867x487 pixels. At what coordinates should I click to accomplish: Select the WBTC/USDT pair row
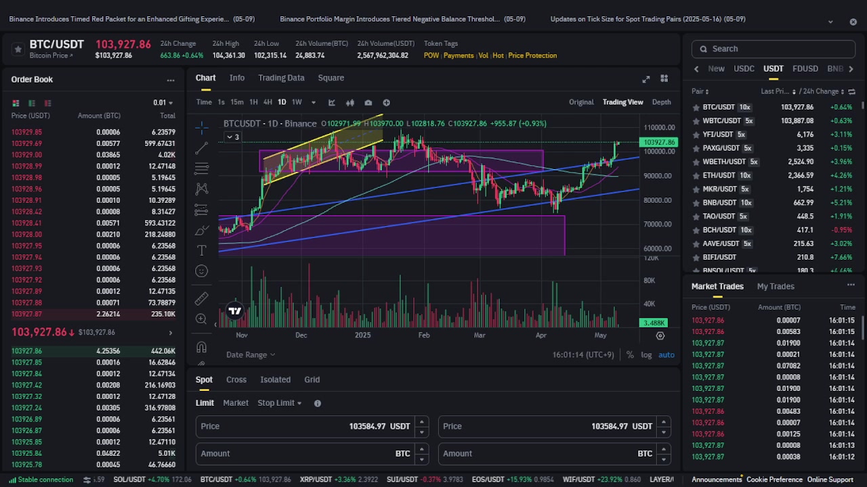coord(773,121)
